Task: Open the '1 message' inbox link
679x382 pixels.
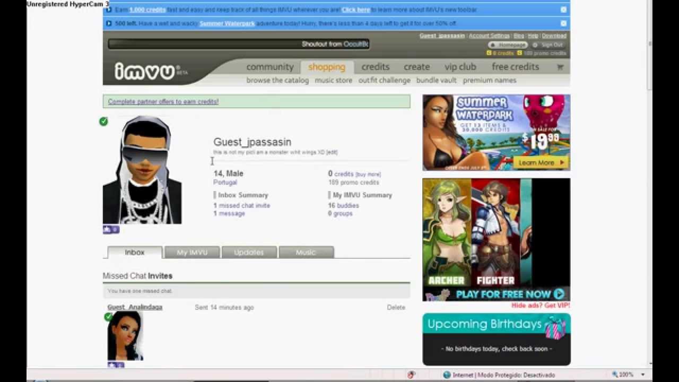Action: pos(229,213)
